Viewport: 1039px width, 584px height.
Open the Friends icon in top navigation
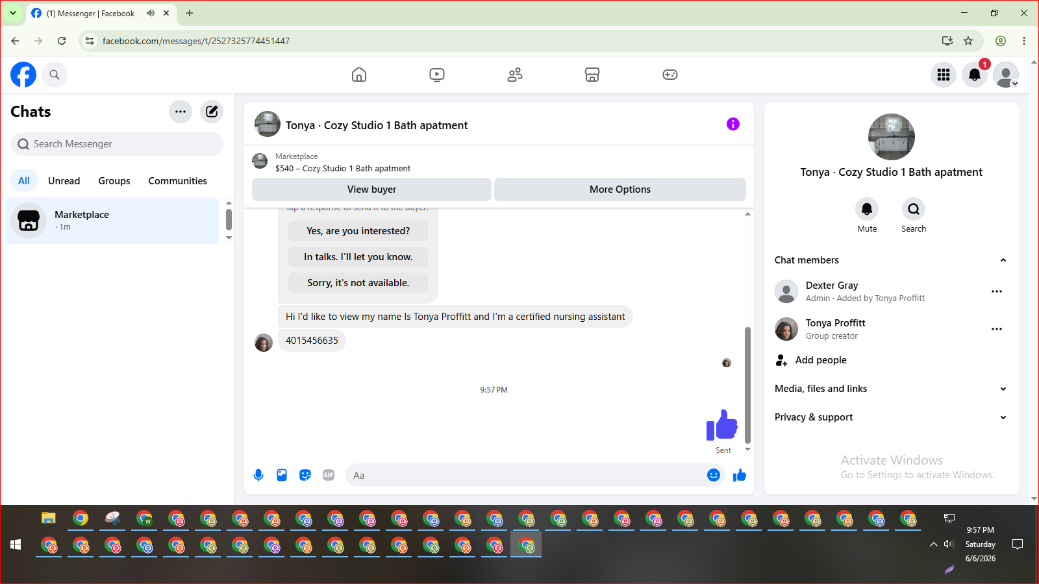(x=515, y=75)
